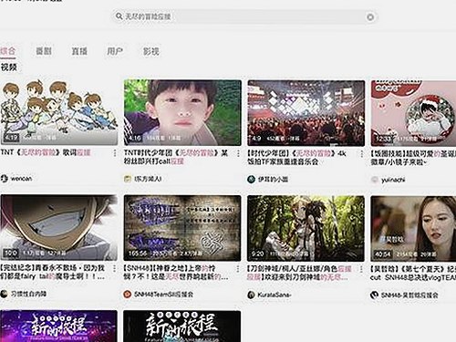Open the concert stage crowd thumbnail
This screenshot has width=456, height=342.
(x=306, y=113)
